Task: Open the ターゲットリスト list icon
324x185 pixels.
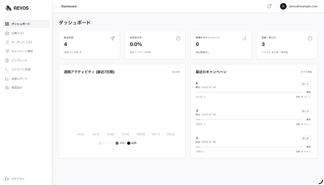Action: point(7,42)
